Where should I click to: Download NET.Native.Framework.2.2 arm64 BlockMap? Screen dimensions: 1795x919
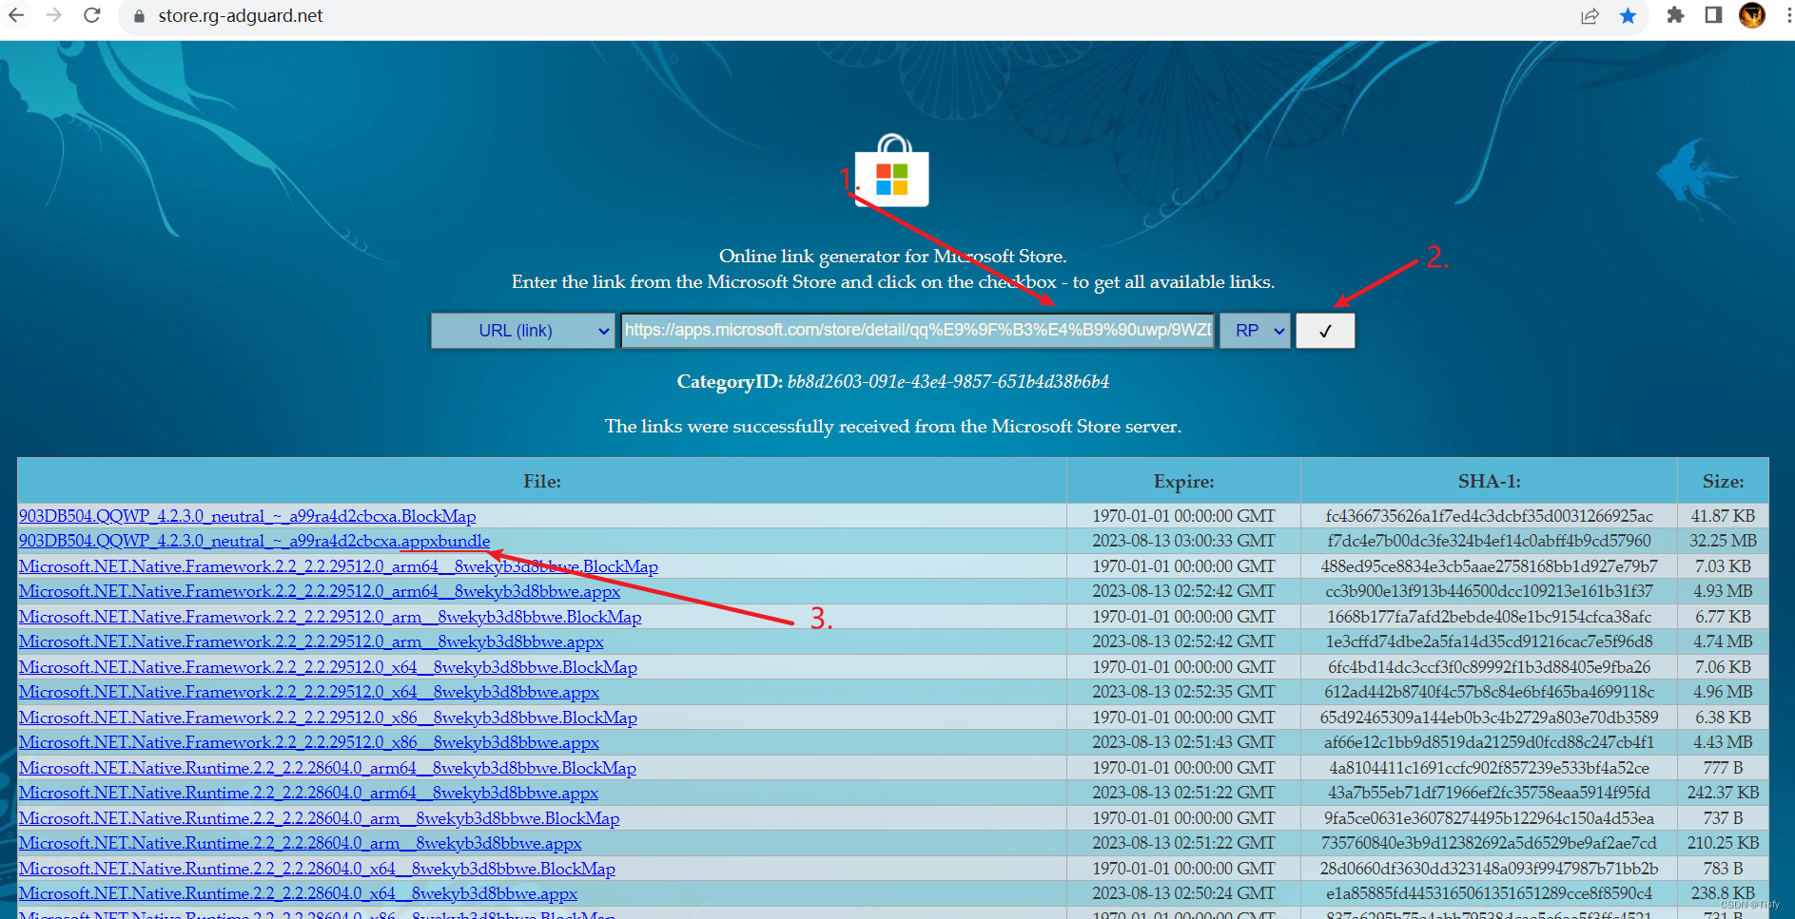(x=339, y=566)
